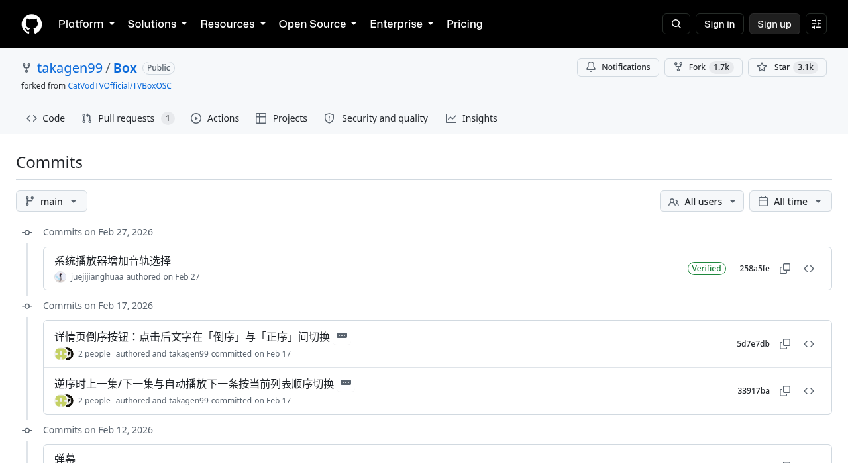Click juejijianghuaa's avatar on the Feb 27 commit
Screen dimensions: 848x463
click(60, 277)
